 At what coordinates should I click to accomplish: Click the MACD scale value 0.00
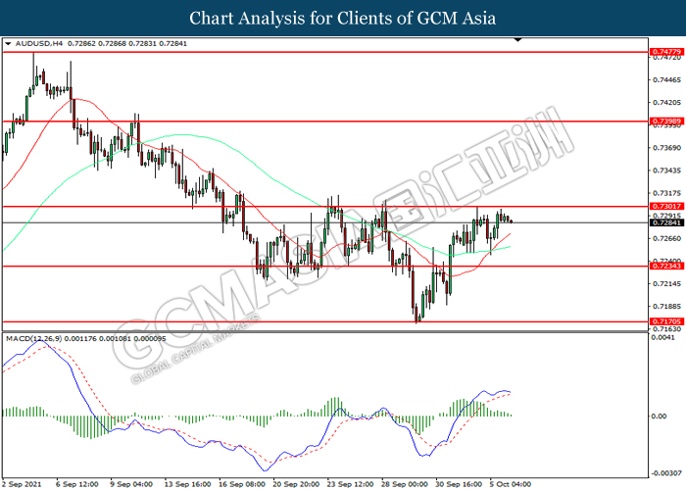coord(660,416)
